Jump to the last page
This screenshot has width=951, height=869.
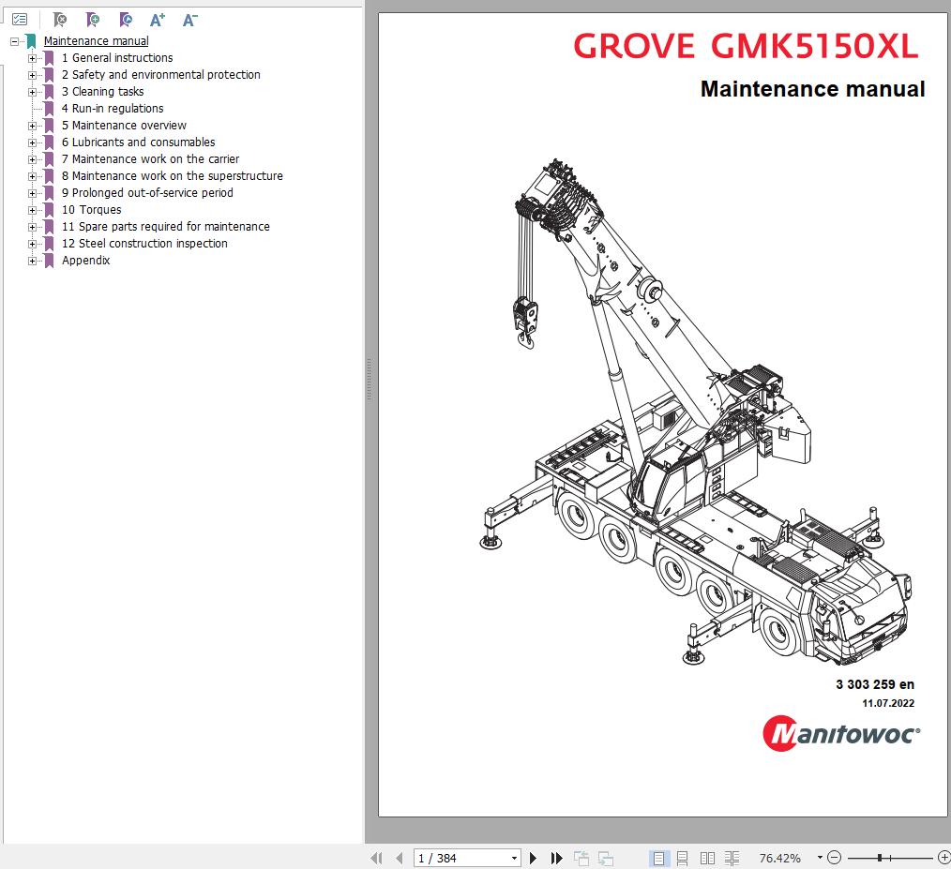pos(556,858)
